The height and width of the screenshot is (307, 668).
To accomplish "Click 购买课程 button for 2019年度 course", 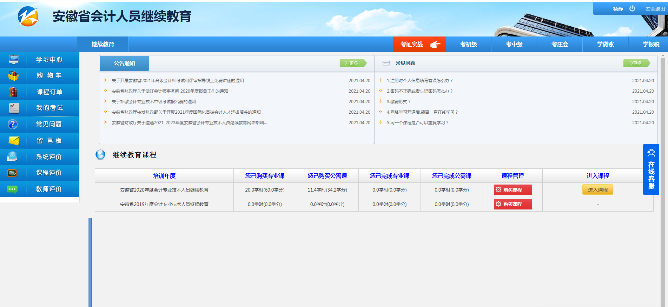I will click(x=512, y=204).
